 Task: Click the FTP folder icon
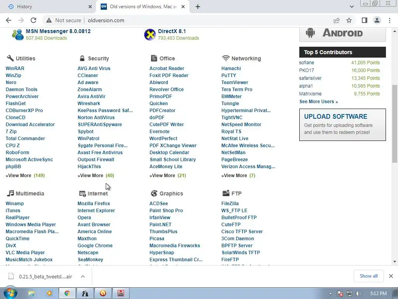pos(226,193)
